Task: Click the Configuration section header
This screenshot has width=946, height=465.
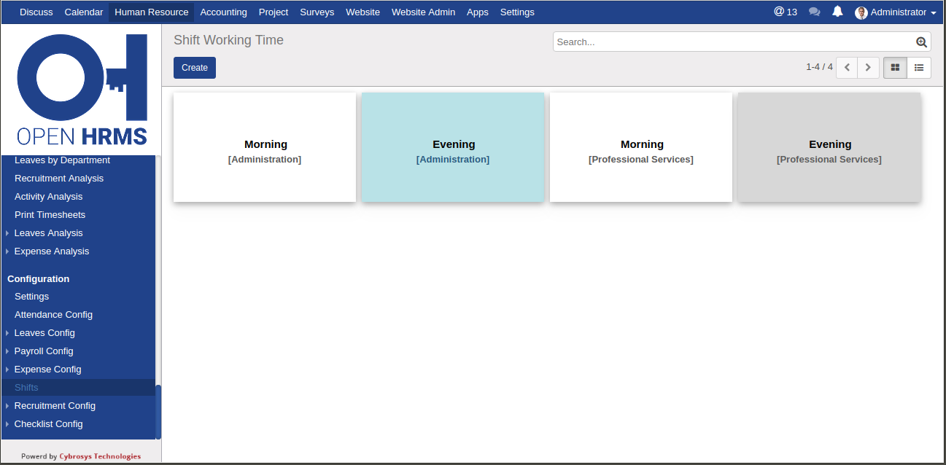Action: [x=39, y=279]
